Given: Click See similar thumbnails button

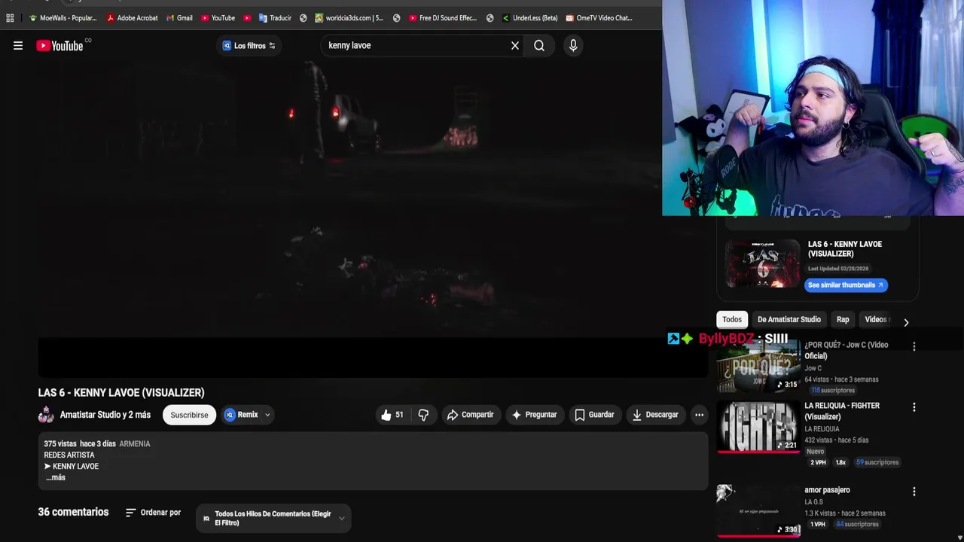Looking at the screenshot, I should pos(846,285).
